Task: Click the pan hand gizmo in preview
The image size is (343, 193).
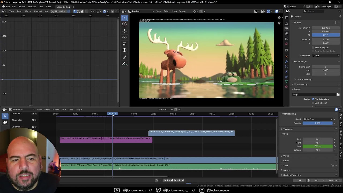Action: tap(279, 23)
